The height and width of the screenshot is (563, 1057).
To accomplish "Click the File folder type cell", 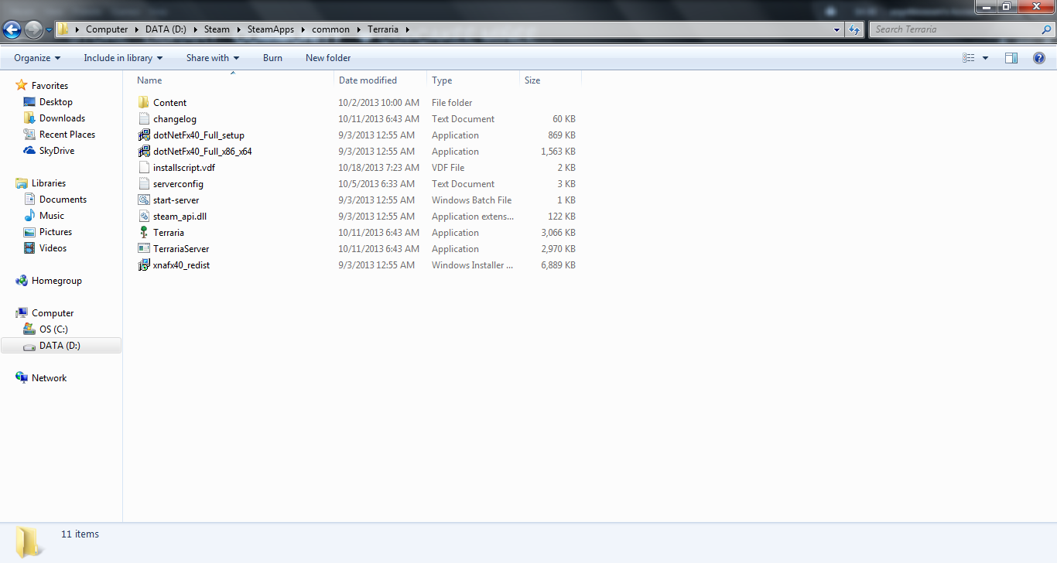I will [x=452, y=103].
